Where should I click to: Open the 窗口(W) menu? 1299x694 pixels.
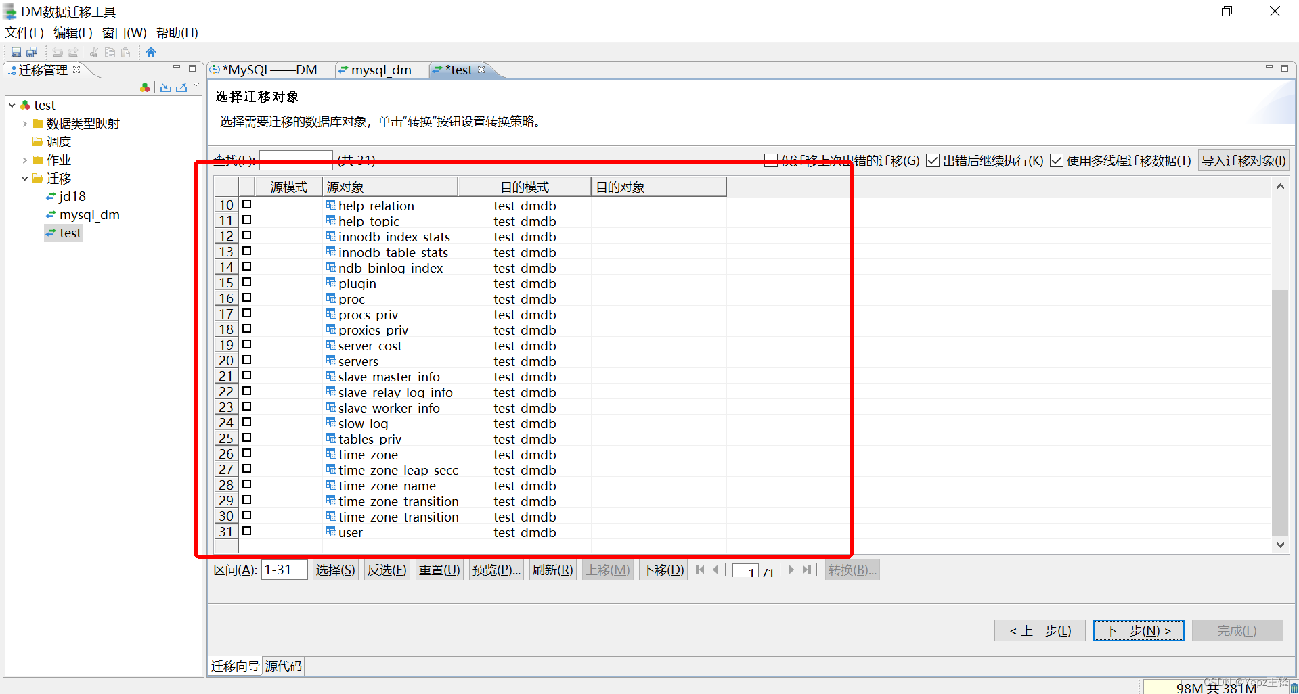pyautogui.click(x=124, y=32)
